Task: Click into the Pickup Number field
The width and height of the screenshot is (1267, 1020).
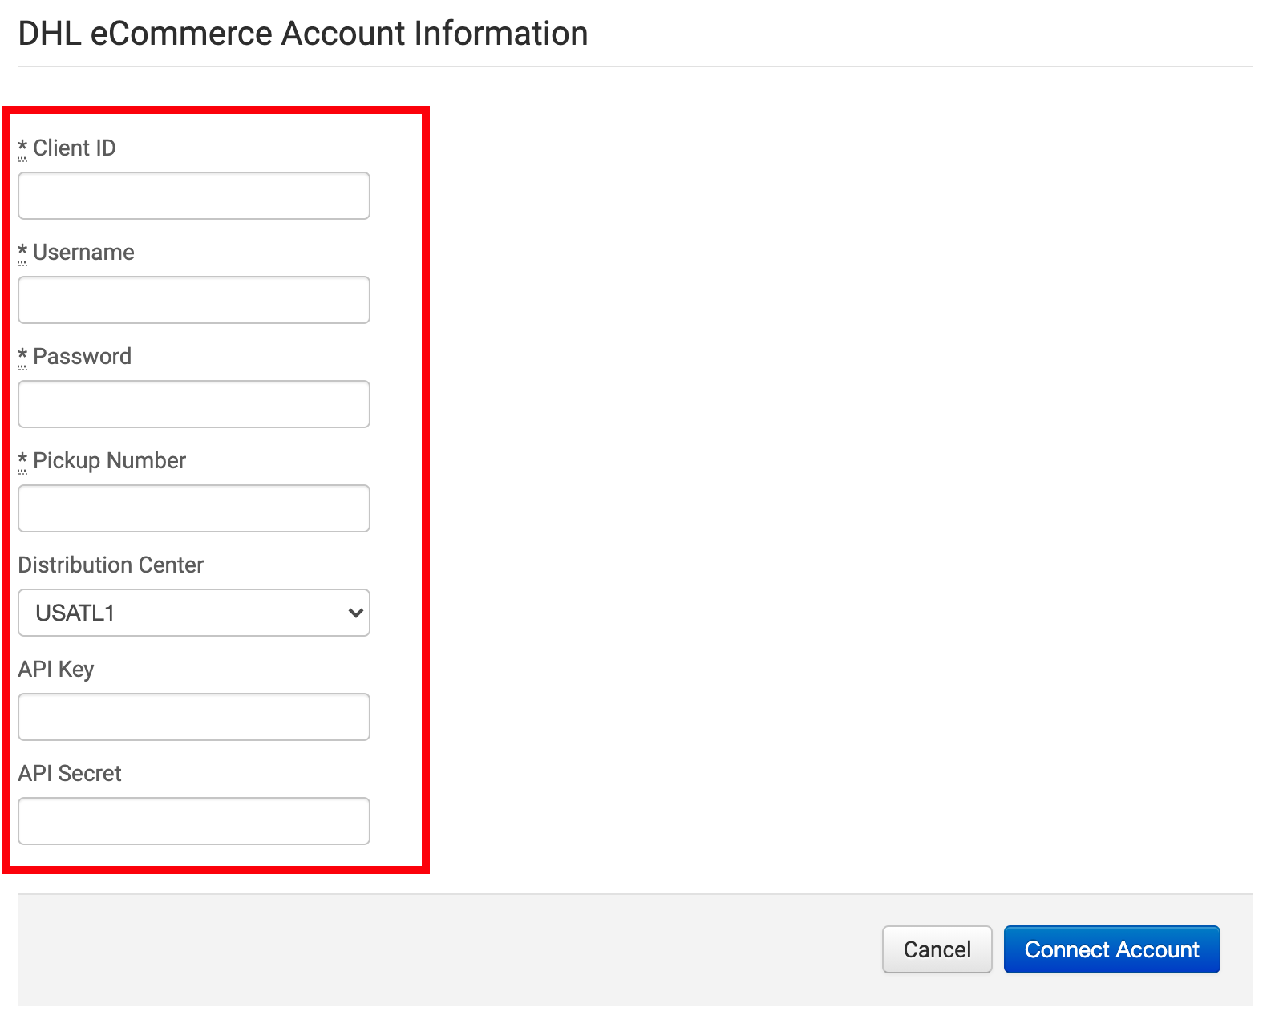Action: [x=194, y=508]
